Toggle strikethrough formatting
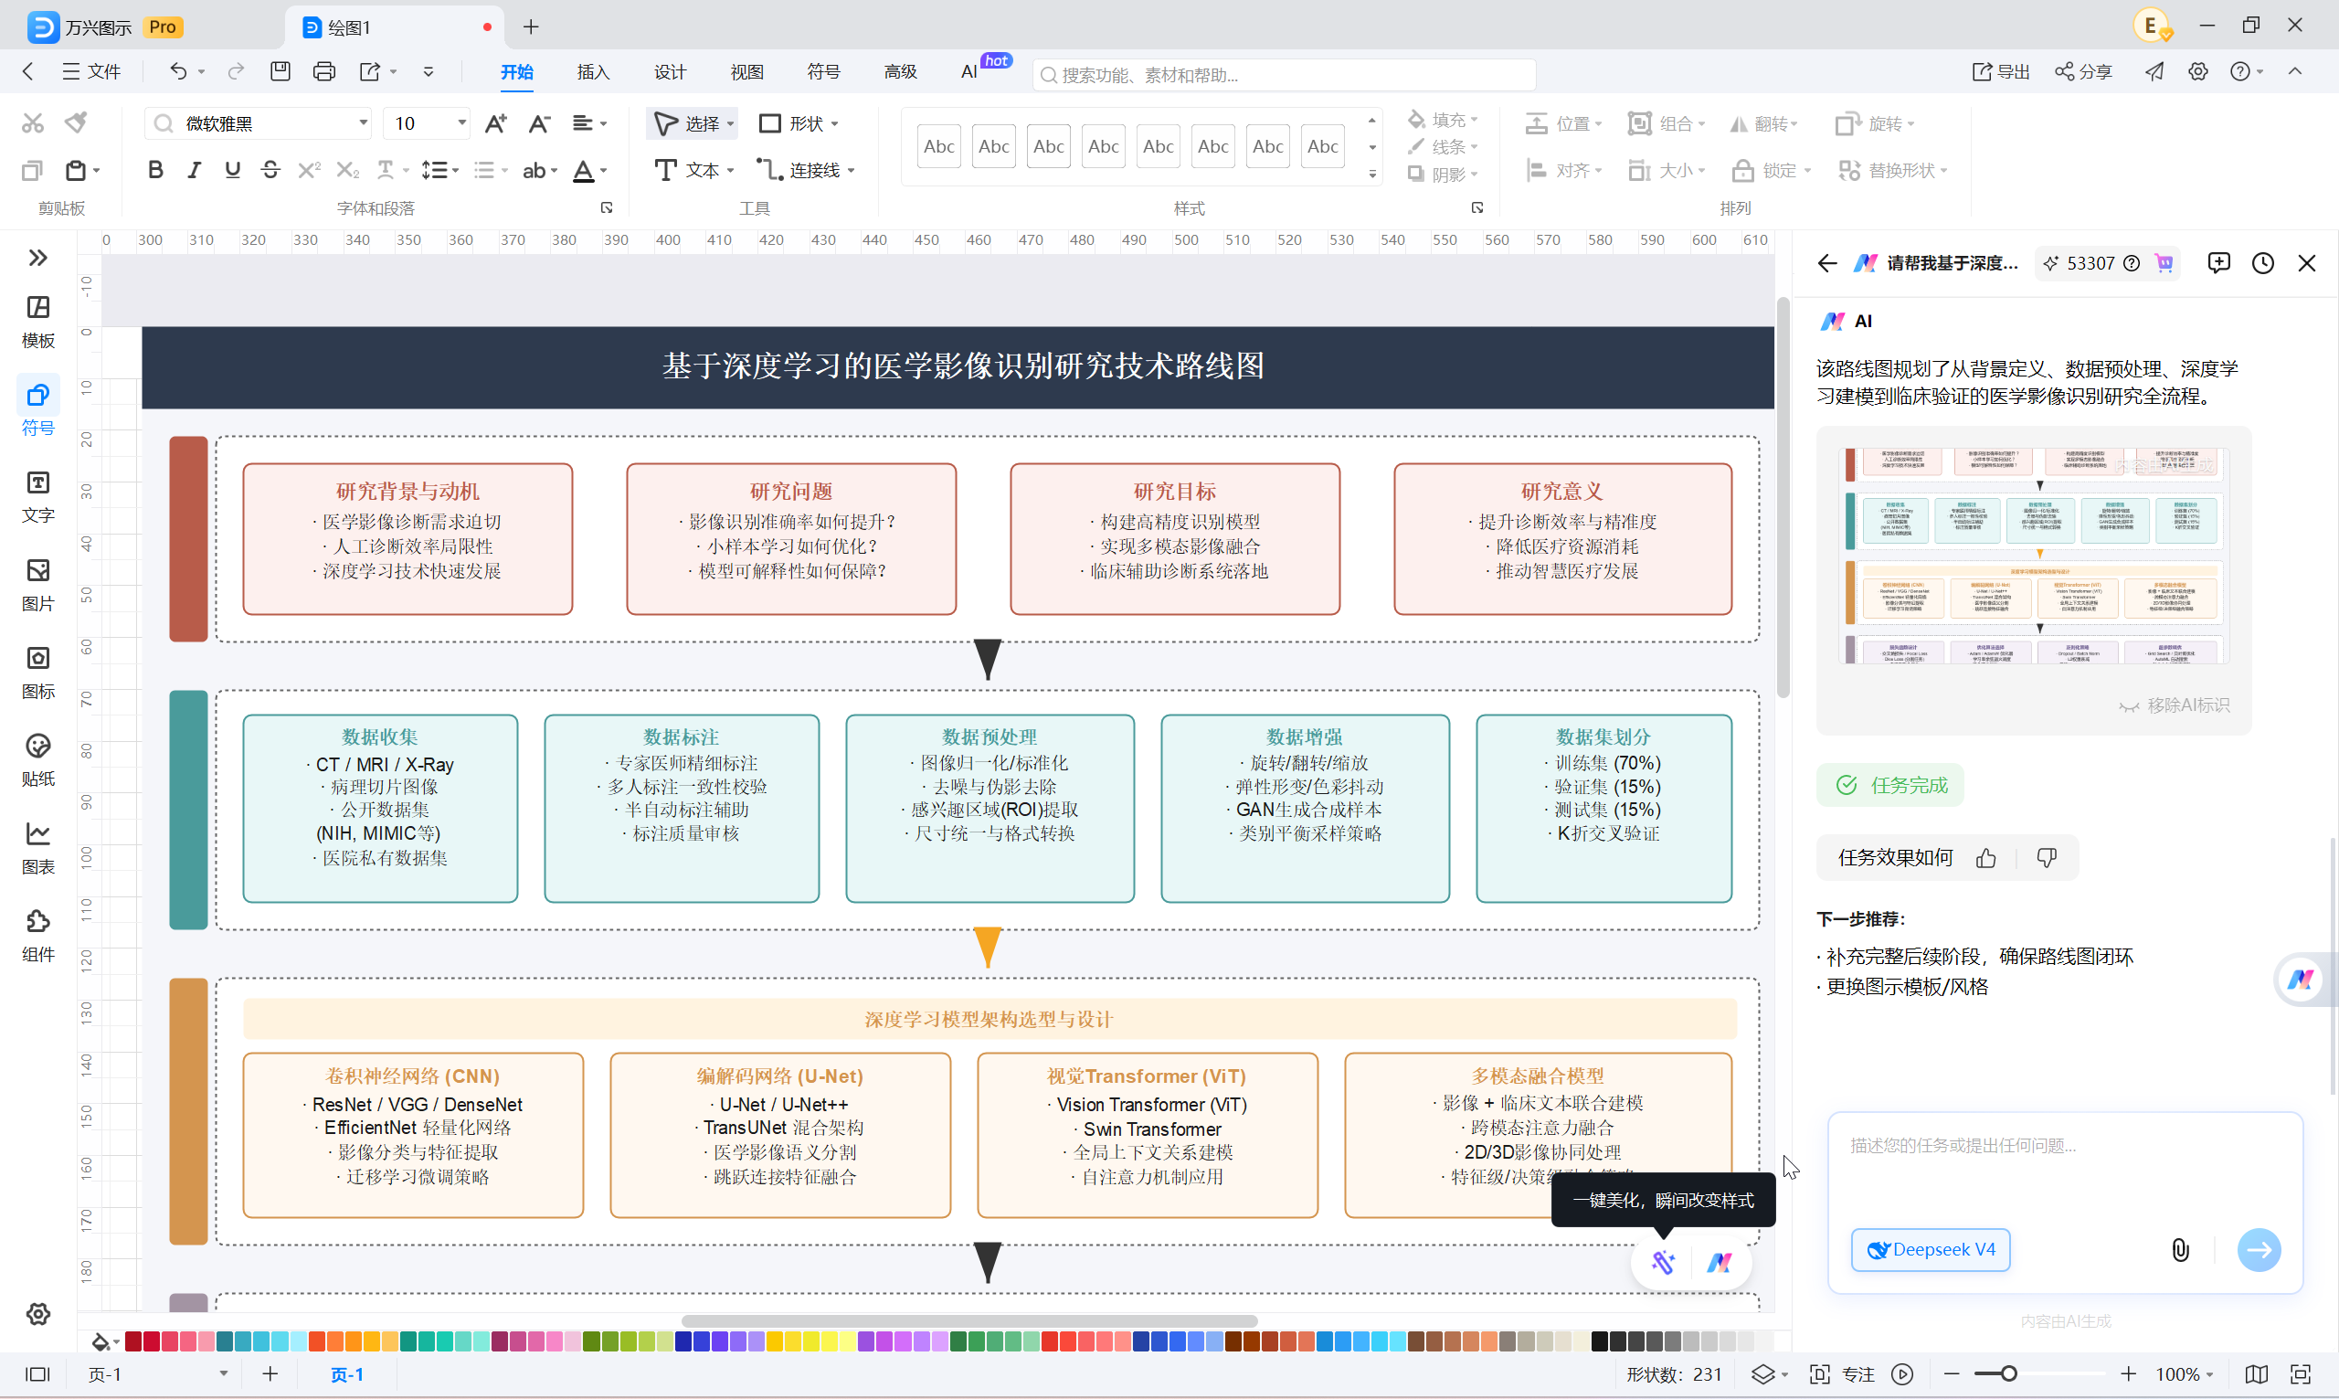This screenshot has height=1399, width=2339. [x=270, y=170]
